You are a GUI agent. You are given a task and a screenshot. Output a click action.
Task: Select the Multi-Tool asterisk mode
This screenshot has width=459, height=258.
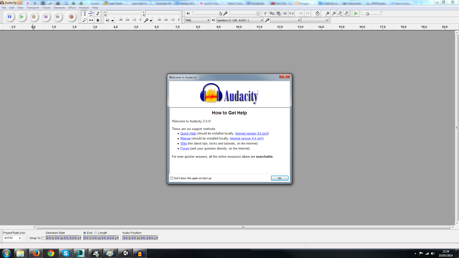tap(98, 20)
